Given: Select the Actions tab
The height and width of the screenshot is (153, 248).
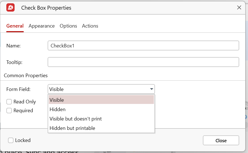Looking at the screenshot, I should tap(90, 26).
